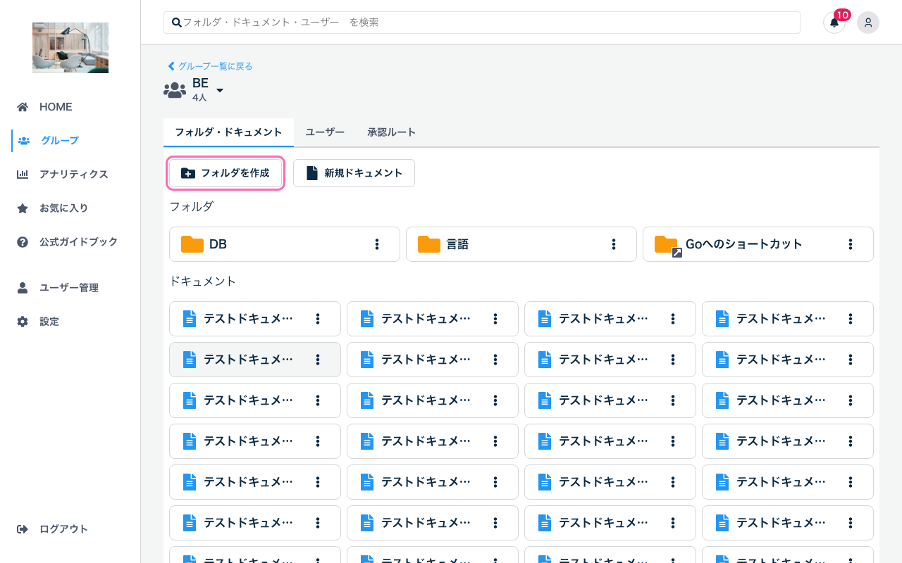Switch to the 承認ルート tab

click(392, 132)
